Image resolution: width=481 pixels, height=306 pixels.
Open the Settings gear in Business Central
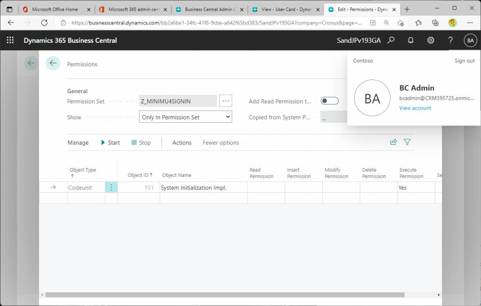click(x=431, y=40)
